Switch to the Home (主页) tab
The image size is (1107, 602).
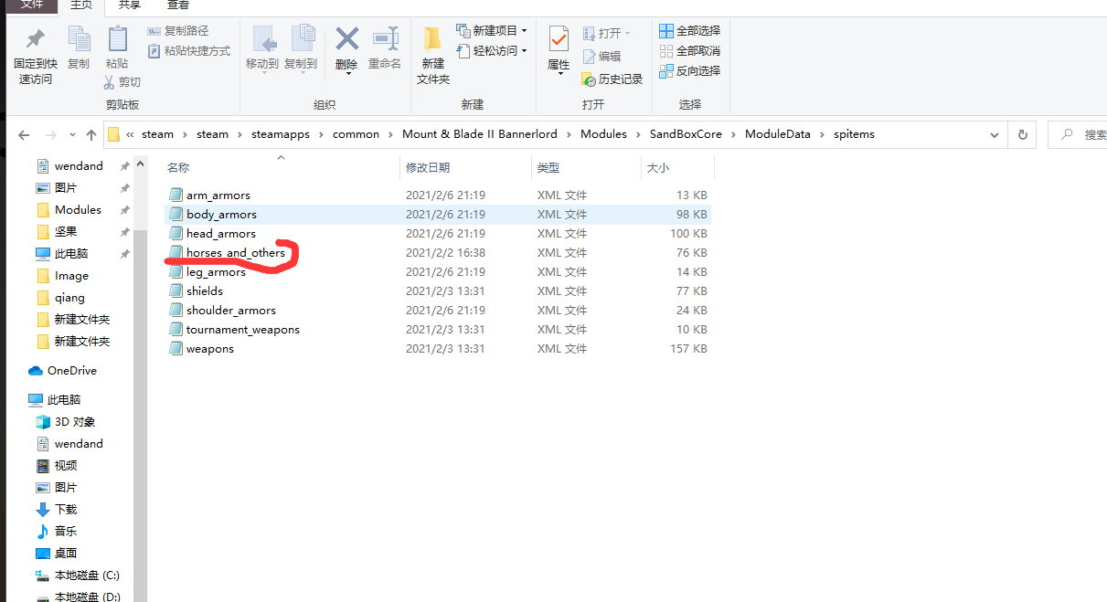point(81,5)
